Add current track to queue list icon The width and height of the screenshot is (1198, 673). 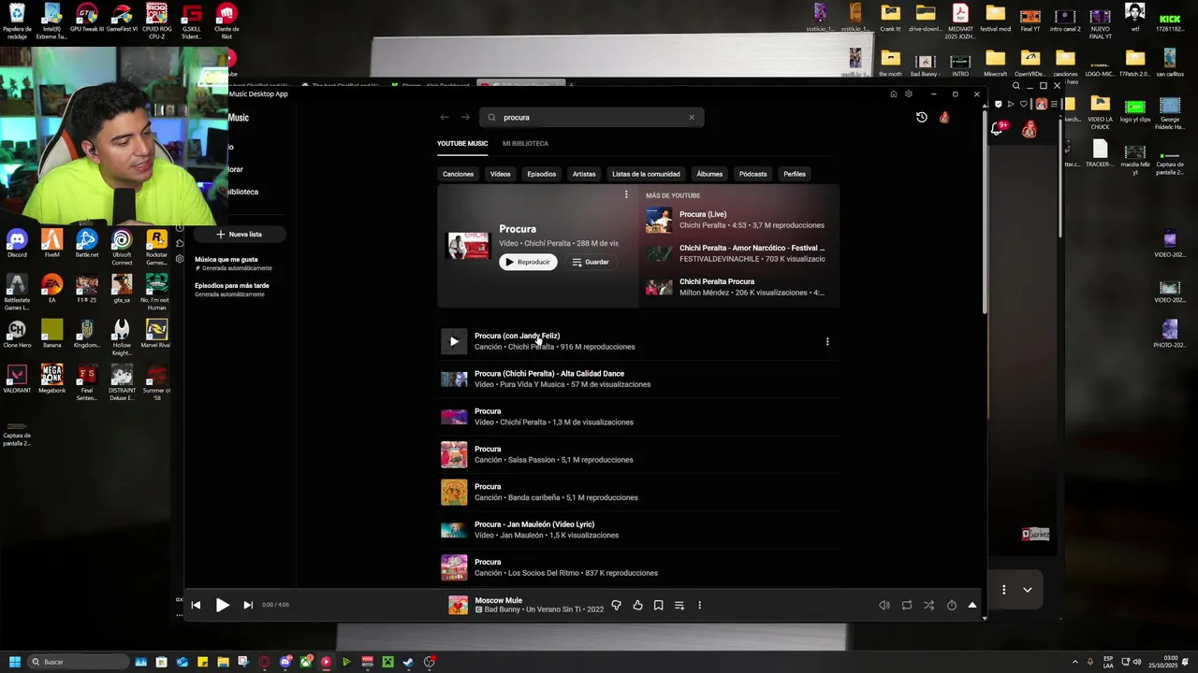coord(679,606)
